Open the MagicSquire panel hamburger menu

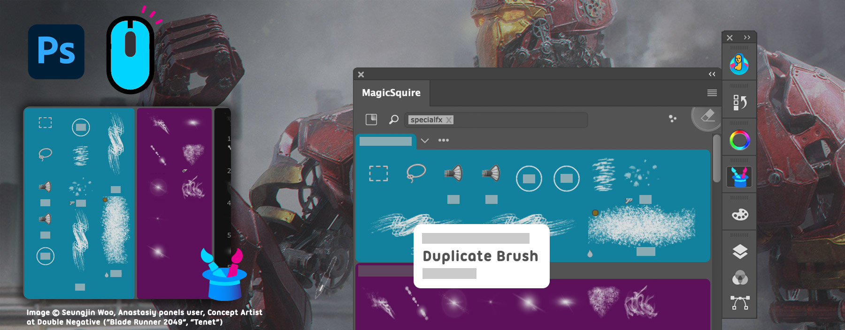[x=712, y=93]
